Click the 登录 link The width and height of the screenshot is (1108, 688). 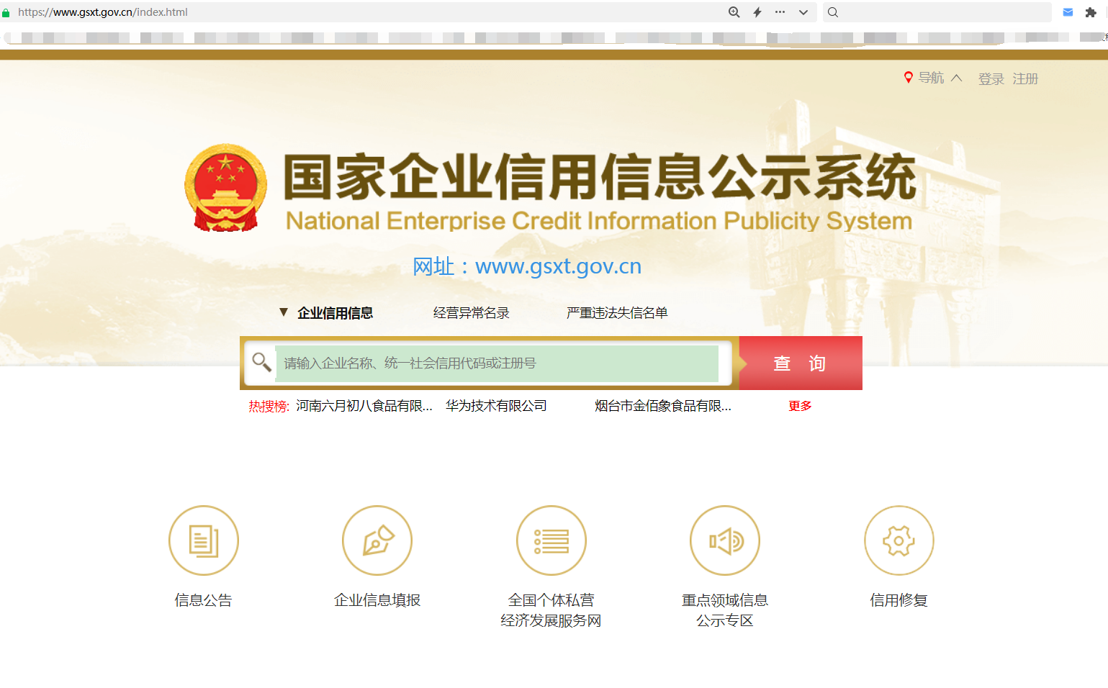click(991, 79)
